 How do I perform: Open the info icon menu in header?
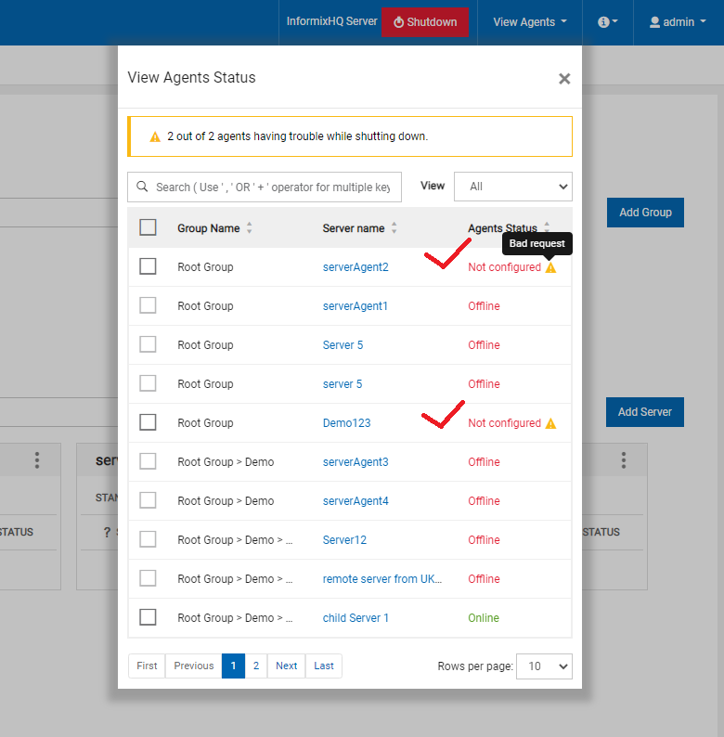click(607, 22)
